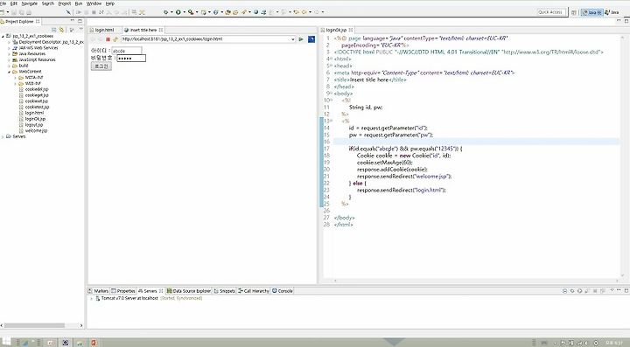This screenshot has width=630, height=347.
Task: Open the Edit menu
Action: [14, 3]
